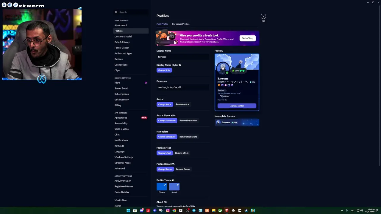Open CapCut from the taskbar
381x214 pixels.
(x=181, y=210)
